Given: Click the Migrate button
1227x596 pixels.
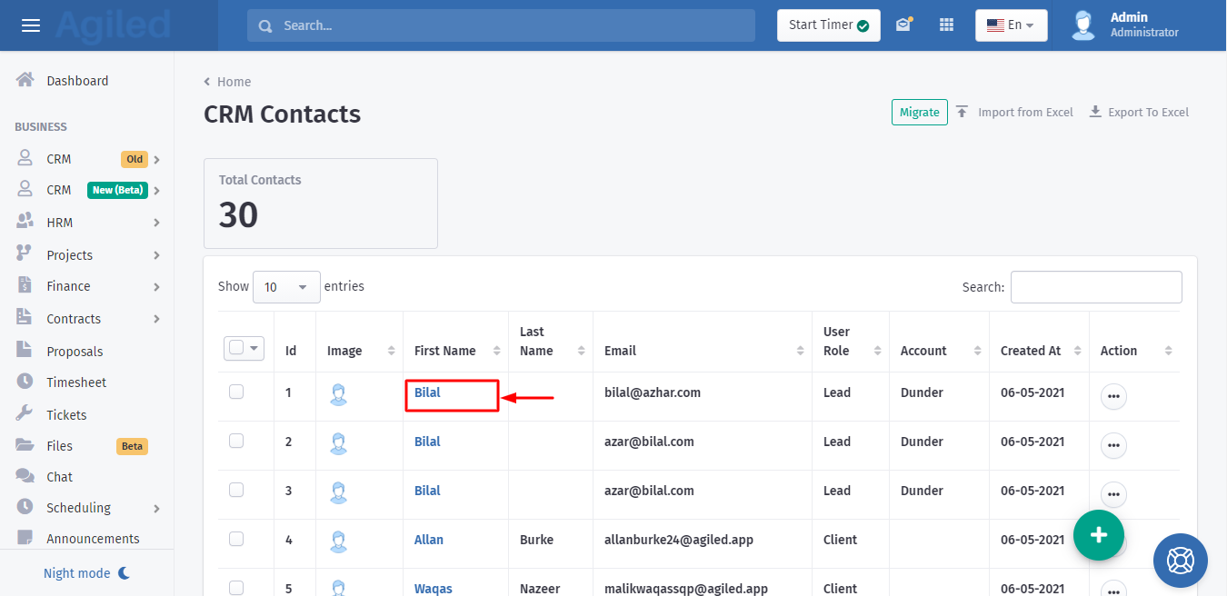Looking at the screenshot, I should click(919, 112).
